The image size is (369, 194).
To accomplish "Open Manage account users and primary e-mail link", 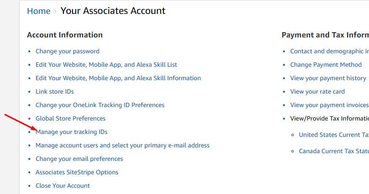I will click(123, 145).
